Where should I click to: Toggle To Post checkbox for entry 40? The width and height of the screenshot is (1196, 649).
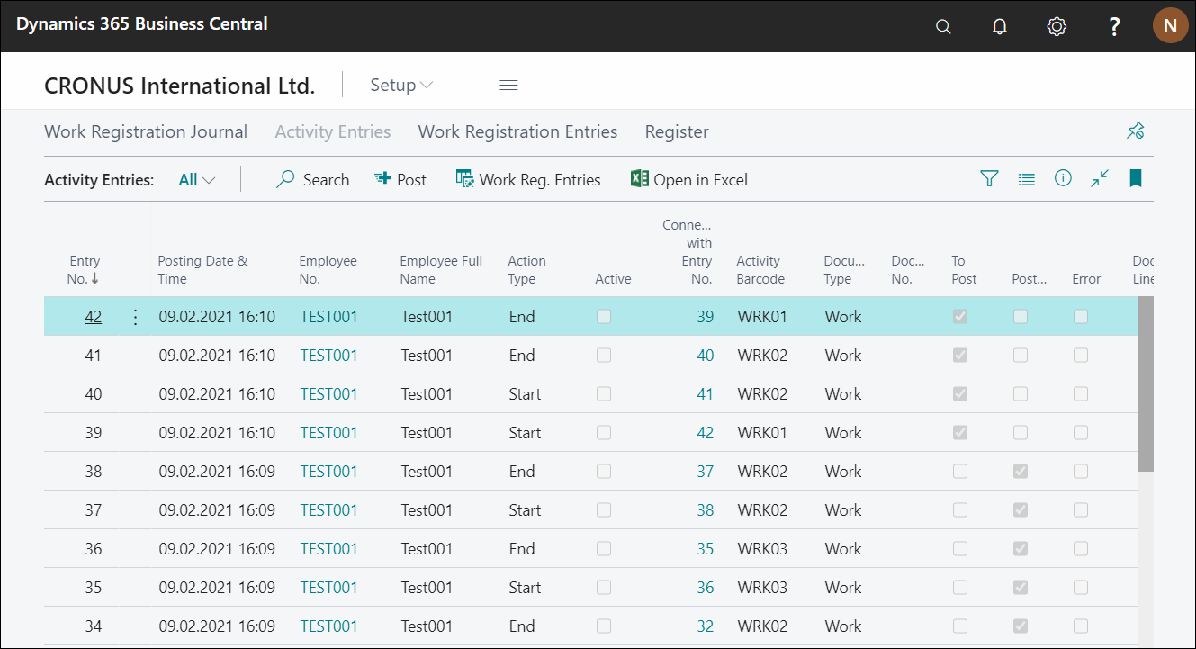(x=960, y=394)
